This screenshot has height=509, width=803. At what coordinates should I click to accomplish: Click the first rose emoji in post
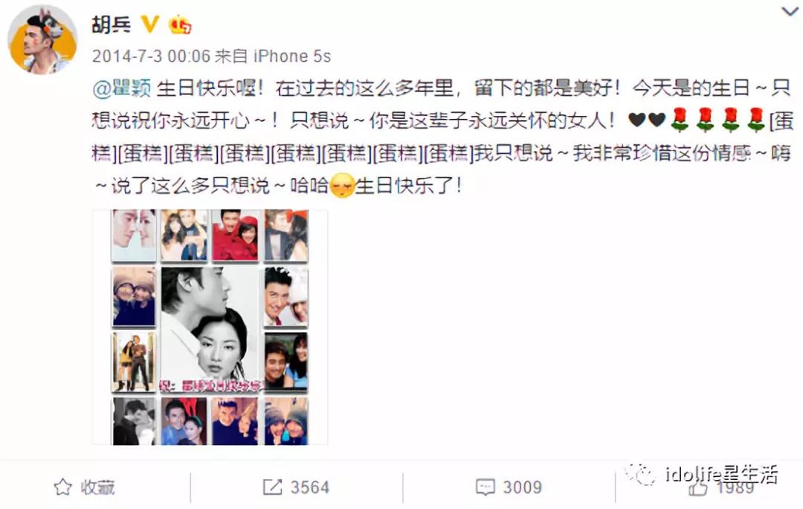pos(679,120)
